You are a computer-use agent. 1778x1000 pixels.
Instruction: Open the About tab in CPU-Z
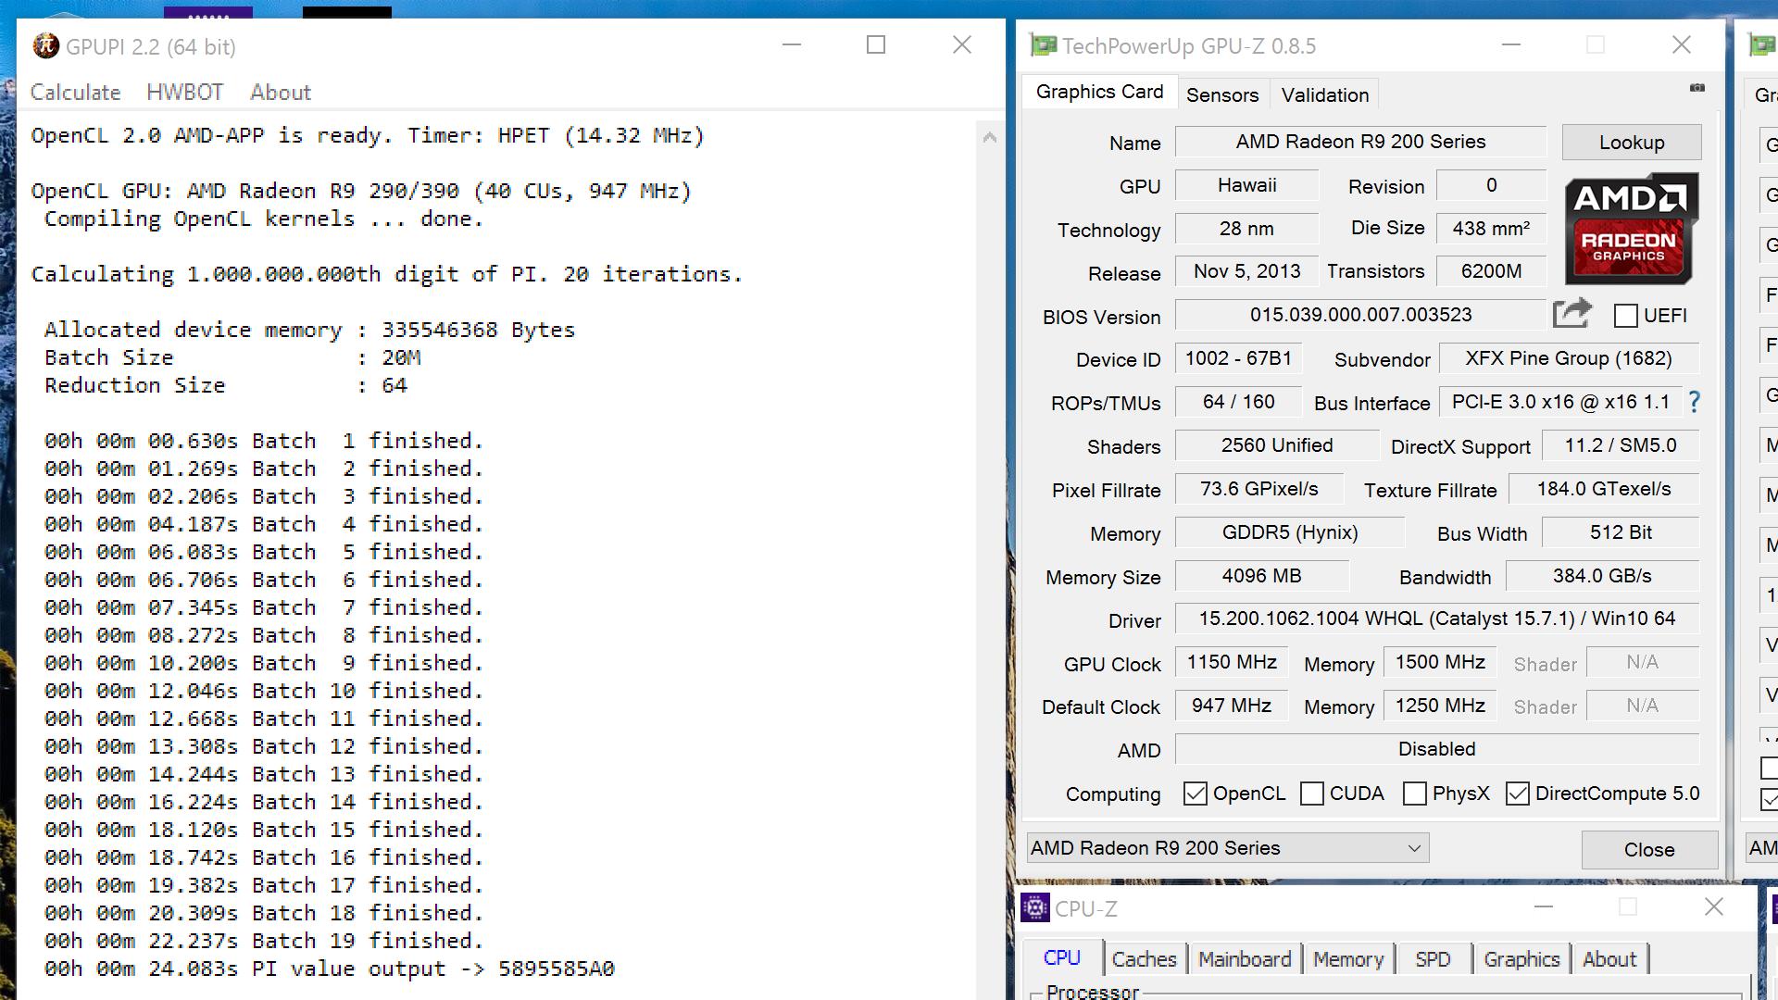point(1609,959)
